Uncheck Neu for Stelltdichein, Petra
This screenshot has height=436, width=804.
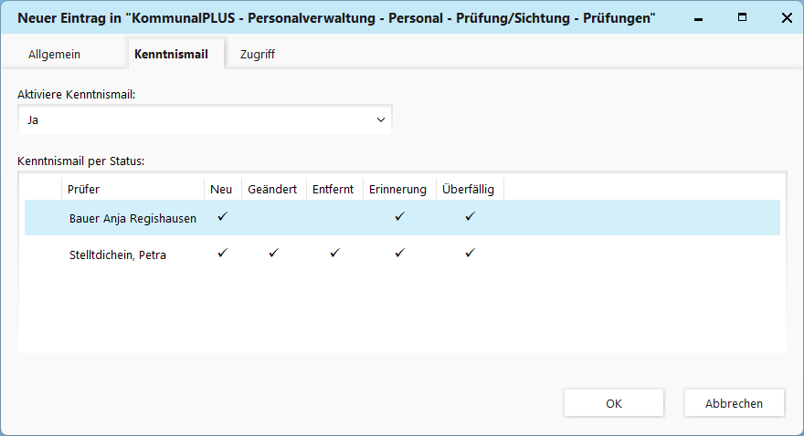(x=222, y=254)
